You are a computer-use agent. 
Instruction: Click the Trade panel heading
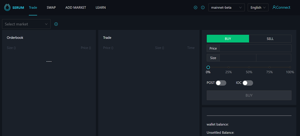pyautogui.click(x=107, y=38)
